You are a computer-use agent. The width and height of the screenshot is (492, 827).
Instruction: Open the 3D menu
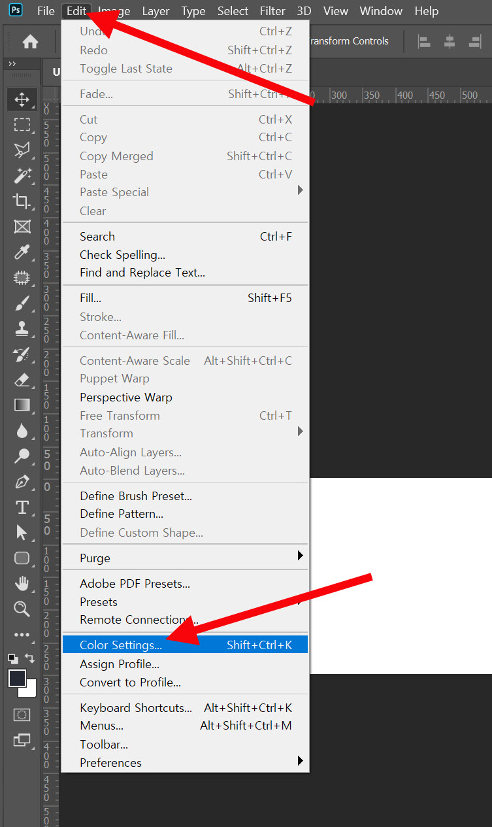tap(304, 11)
